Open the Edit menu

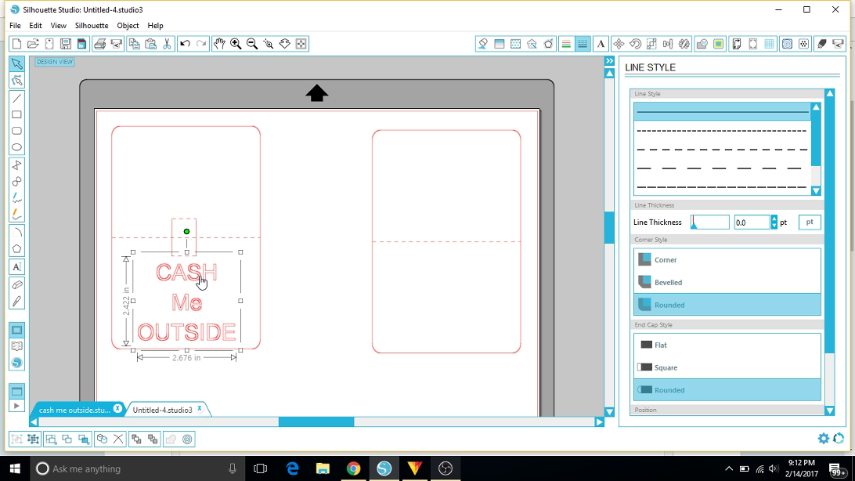[35, 26]
